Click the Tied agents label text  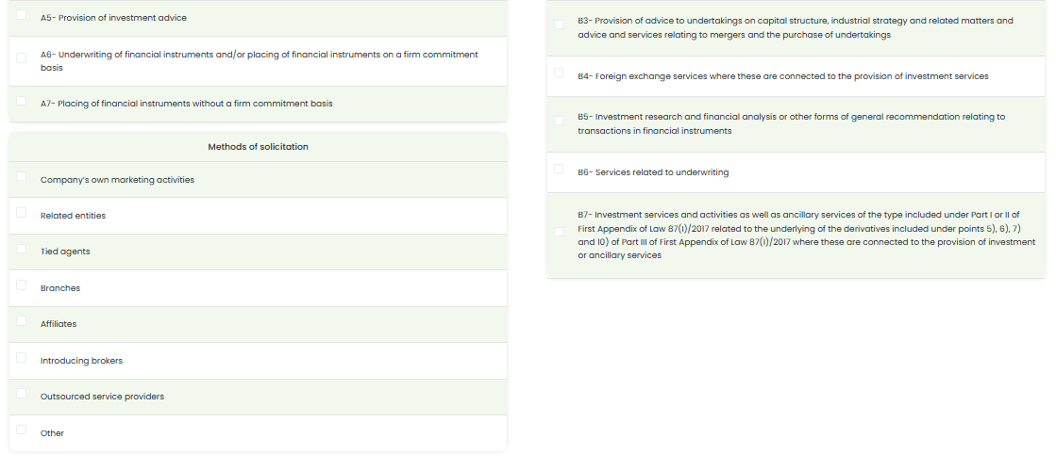click(65, 252)
